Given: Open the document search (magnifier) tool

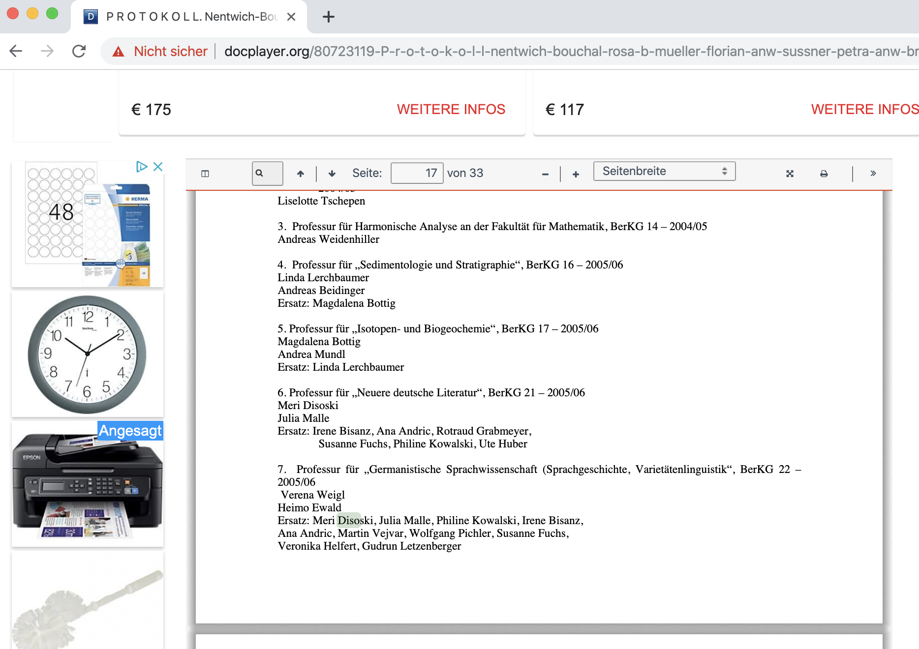Looking at the screenshot, I should pyautogui.click(x=267, y=173).
